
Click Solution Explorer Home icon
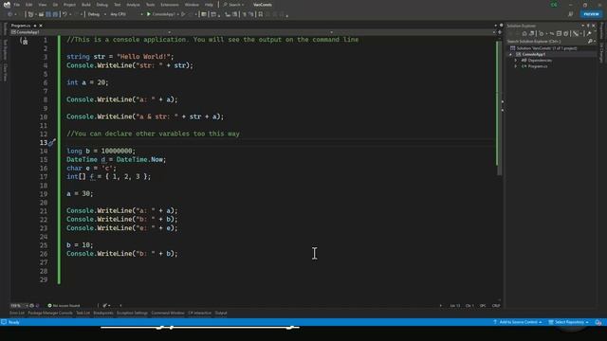tap(524, 34)
